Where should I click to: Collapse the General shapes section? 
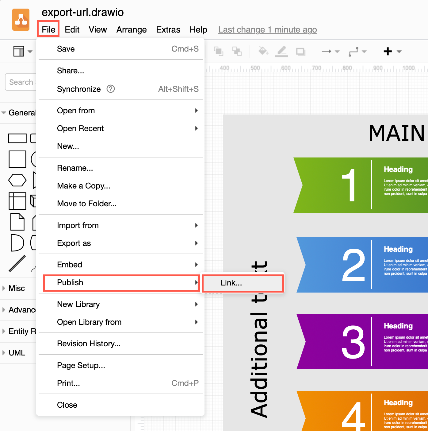(3, 113)
